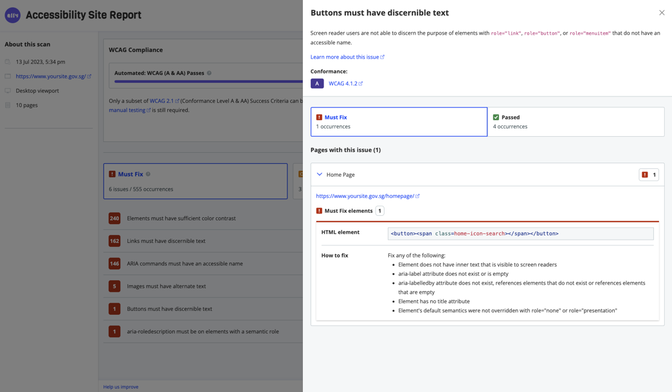Click the Must Fix elements count badge
Viewport: 672px width, 392px height.
[x=379, y=211]
